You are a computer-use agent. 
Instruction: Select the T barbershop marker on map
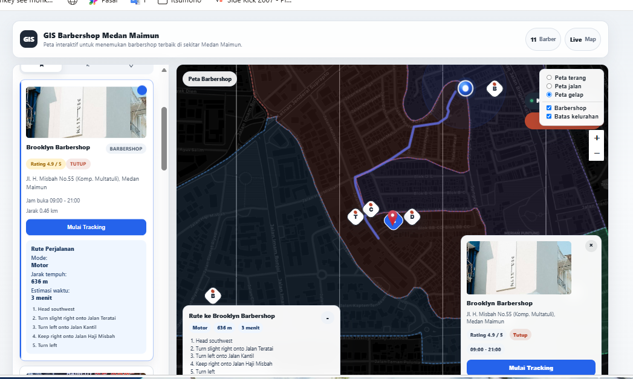click(x=355, y=217)
